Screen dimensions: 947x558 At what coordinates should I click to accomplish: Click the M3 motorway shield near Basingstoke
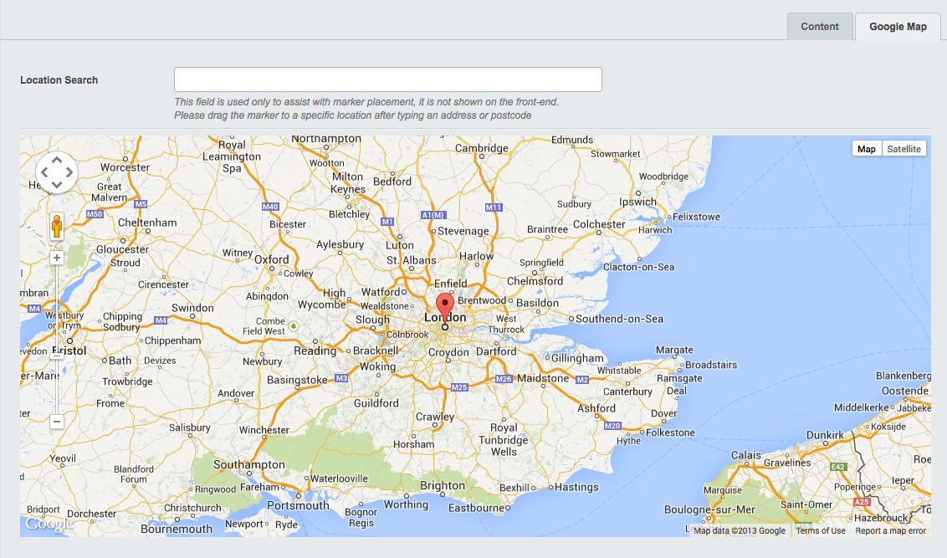pyautogui.click(x=341, y=378)
